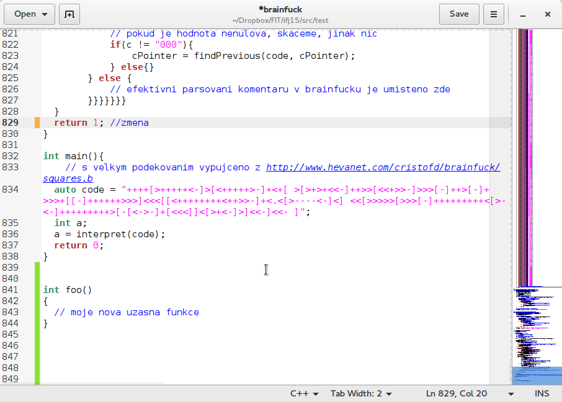This screenshot has width=562, height=402.
Task: Click the "*brainfuck" window title
Action: (280, 9)
